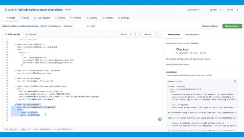This screenshot has width=244, height=137.
Task: Click the .github breadcrumb folder
Action: [x=43, y=26]
